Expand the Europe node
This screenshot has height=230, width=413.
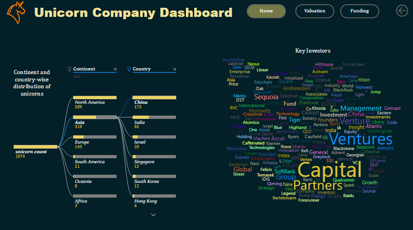(95, 137)
